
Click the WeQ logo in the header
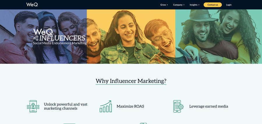coord(32,5)
